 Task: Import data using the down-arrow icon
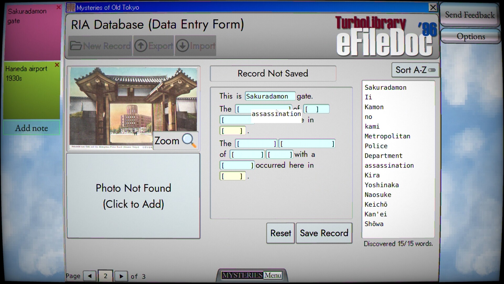[195, 45]
